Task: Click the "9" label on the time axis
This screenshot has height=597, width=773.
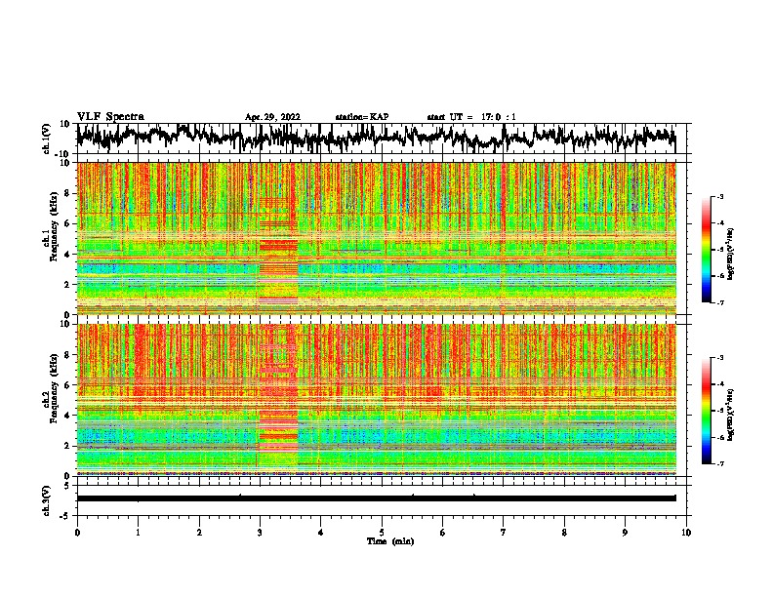Action: 625,533
